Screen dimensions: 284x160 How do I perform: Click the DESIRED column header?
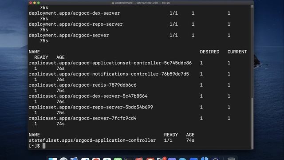[x=209, y=52]
